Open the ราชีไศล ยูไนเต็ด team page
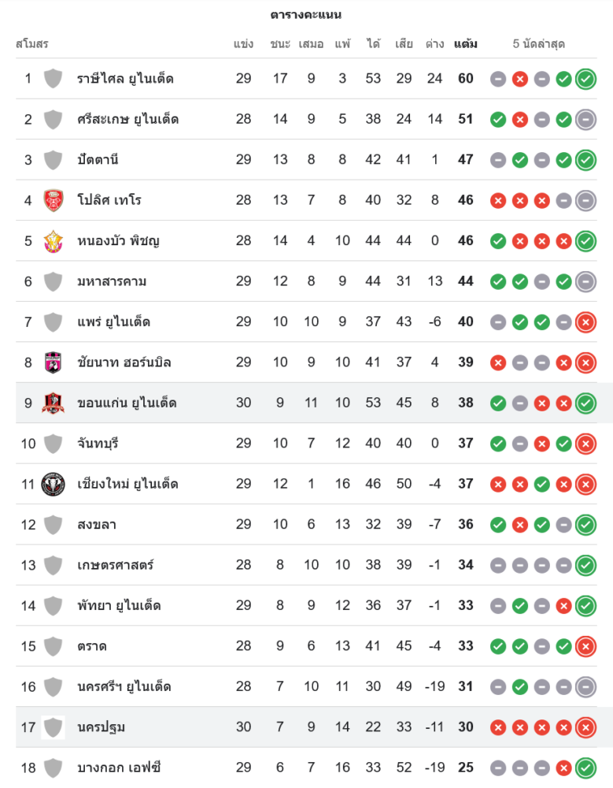613x788 pixels. tap(125, 79)
